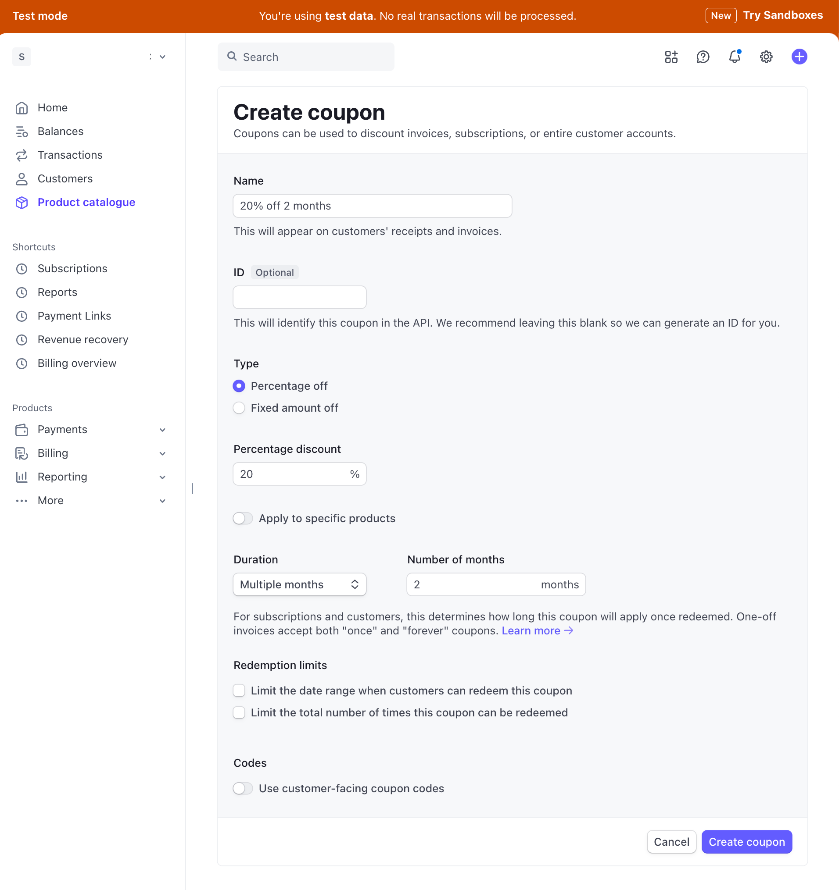Image resolution: width=839 pixels, height=890 pixels.
Task: Click the help question mark icon
Action: [x=703, y=57]
